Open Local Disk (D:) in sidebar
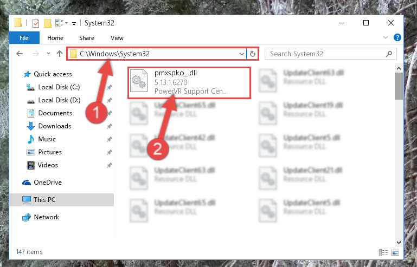 point(59,100)
